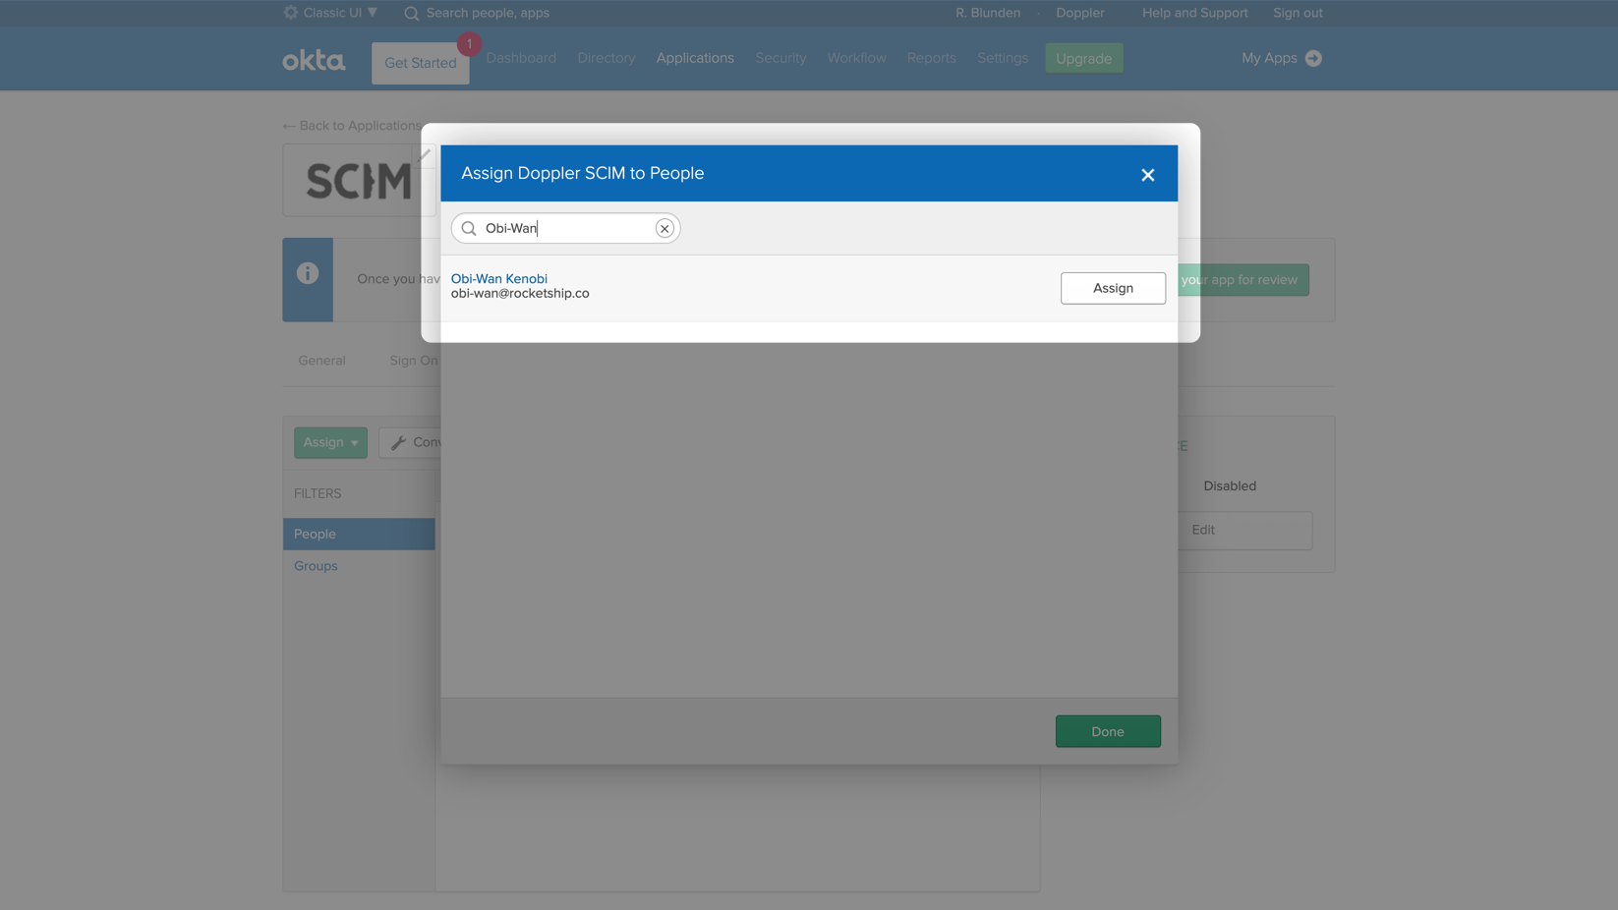Image resolution: width=1618 pixels, height=910 pixels.
Task: Click the Disabled status text
Action: [x=1230, y=485]
